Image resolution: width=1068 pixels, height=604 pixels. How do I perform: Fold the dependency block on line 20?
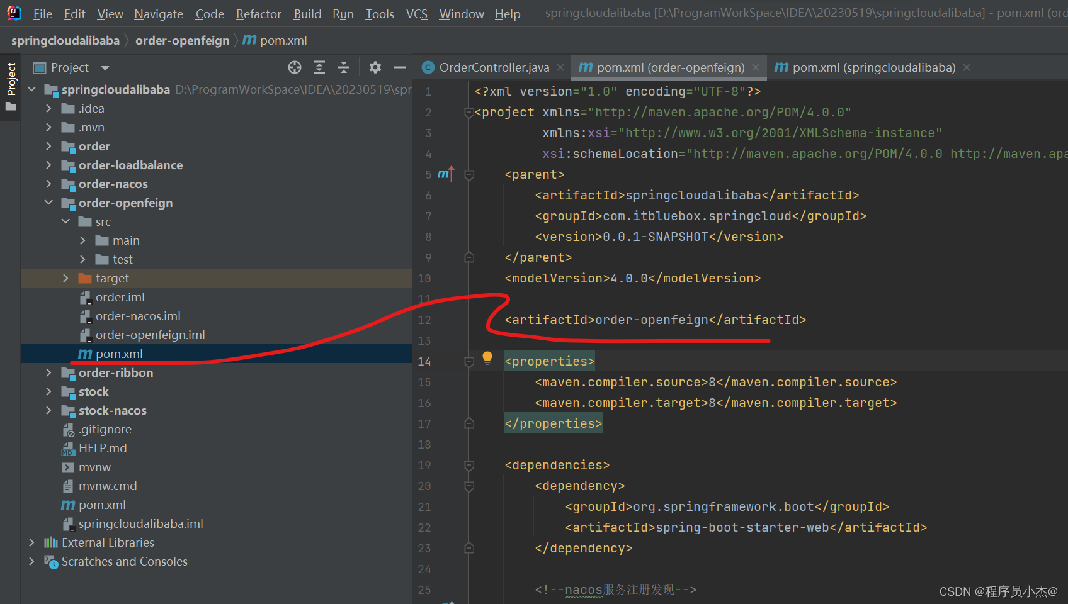[x=469, y=486]
